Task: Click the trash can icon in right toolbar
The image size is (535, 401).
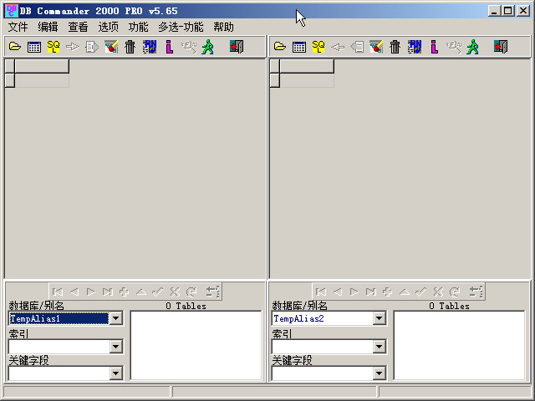Action: click(x=395, y=47)
